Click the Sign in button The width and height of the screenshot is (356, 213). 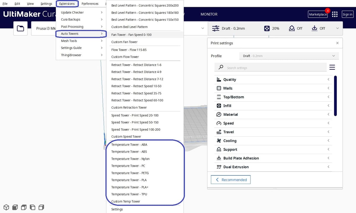pyautogui.click(x=347, y=14)
